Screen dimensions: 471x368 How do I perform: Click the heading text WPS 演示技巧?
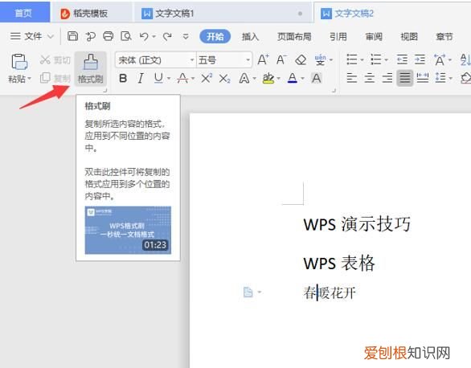357,224
